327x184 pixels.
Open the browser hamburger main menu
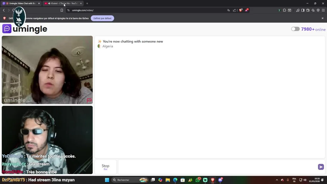click(x=323, y=10)
